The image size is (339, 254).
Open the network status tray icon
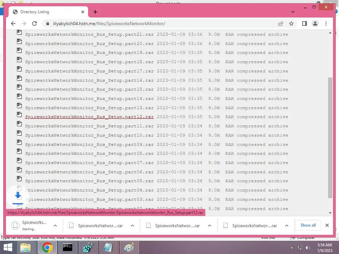point(300,248)
